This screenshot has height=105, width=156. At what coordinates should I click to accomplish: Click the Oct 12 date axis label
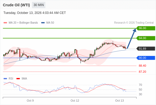click(75, 101)
